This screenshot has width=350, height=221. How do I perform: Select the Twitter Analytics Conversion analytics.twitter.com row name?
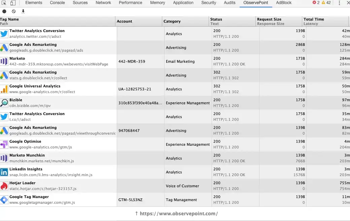pos(37,31)
